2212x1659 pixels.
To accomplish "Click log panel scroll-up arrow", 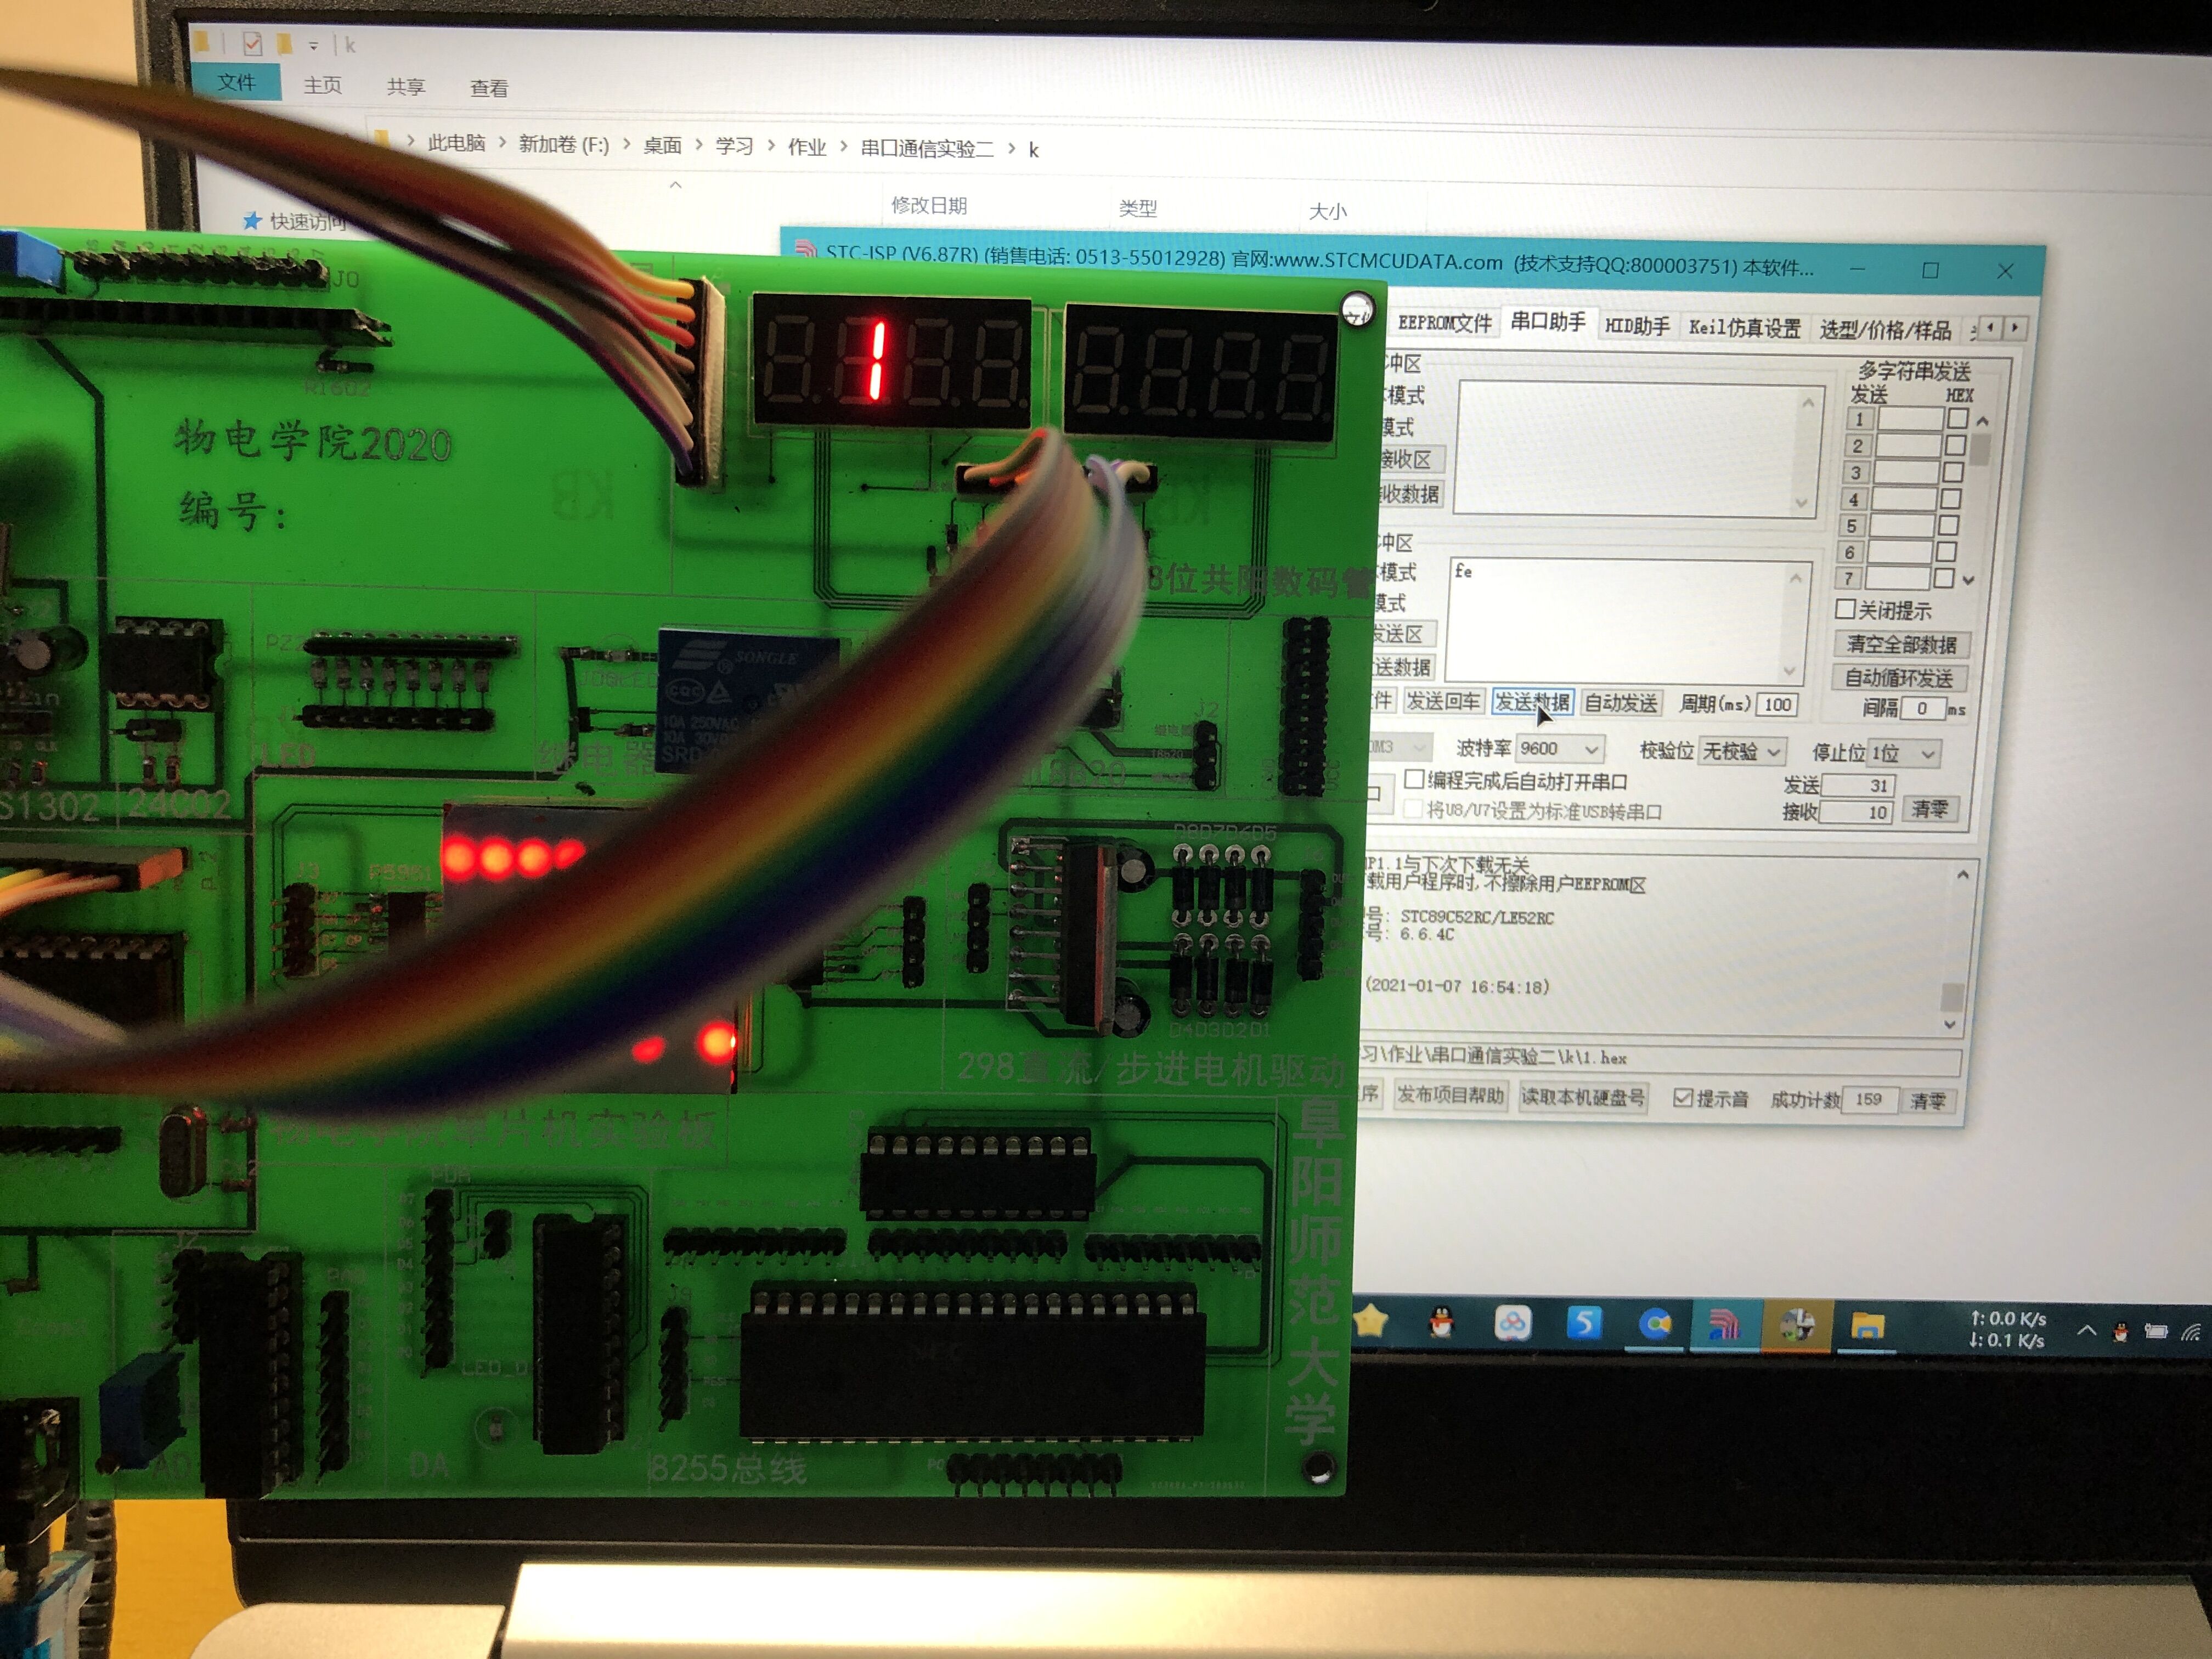I will pyautogui.click(x=1963, y=875).
